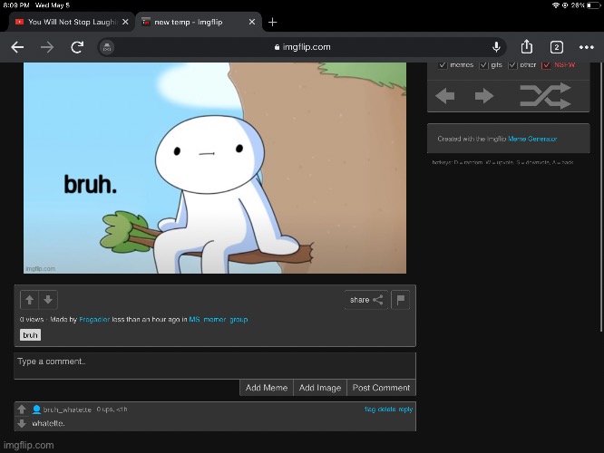Click the page vertical scrollbar
Viewport: 604px width, 453px height.
(601, 197)
